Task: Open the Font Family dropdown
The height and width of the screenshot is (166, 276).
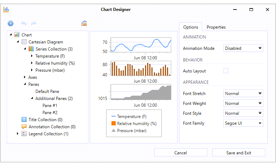Action: pos(243,123)
